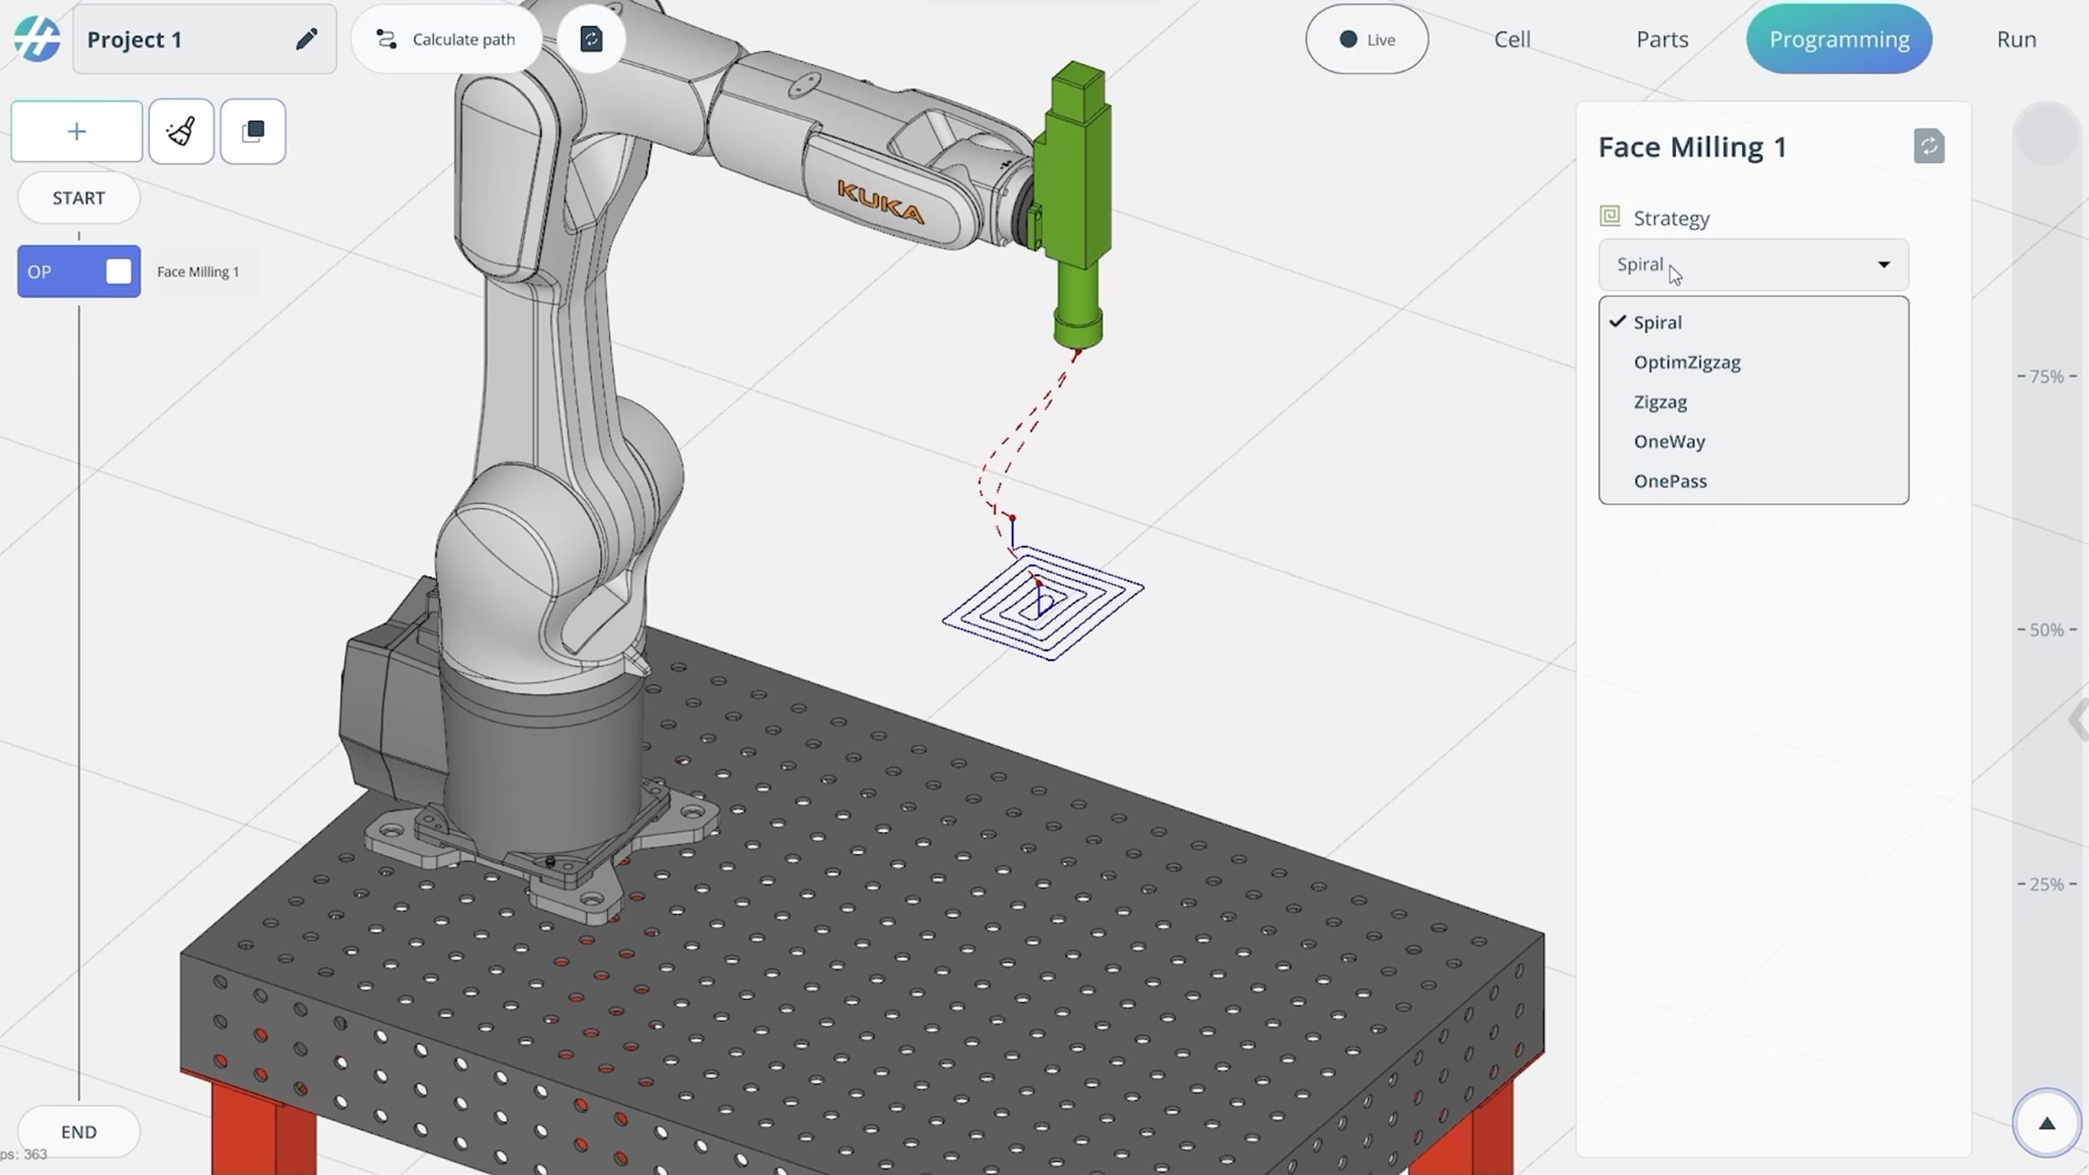Pick the Zigzag strategy option

point(1660,402)
